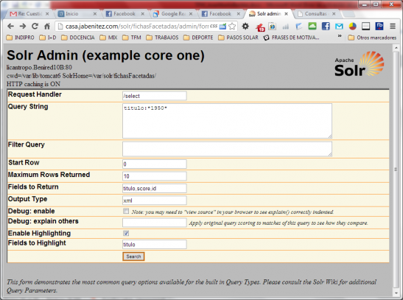
Task: Click the white screen extension icon
Action: (365, 26)
